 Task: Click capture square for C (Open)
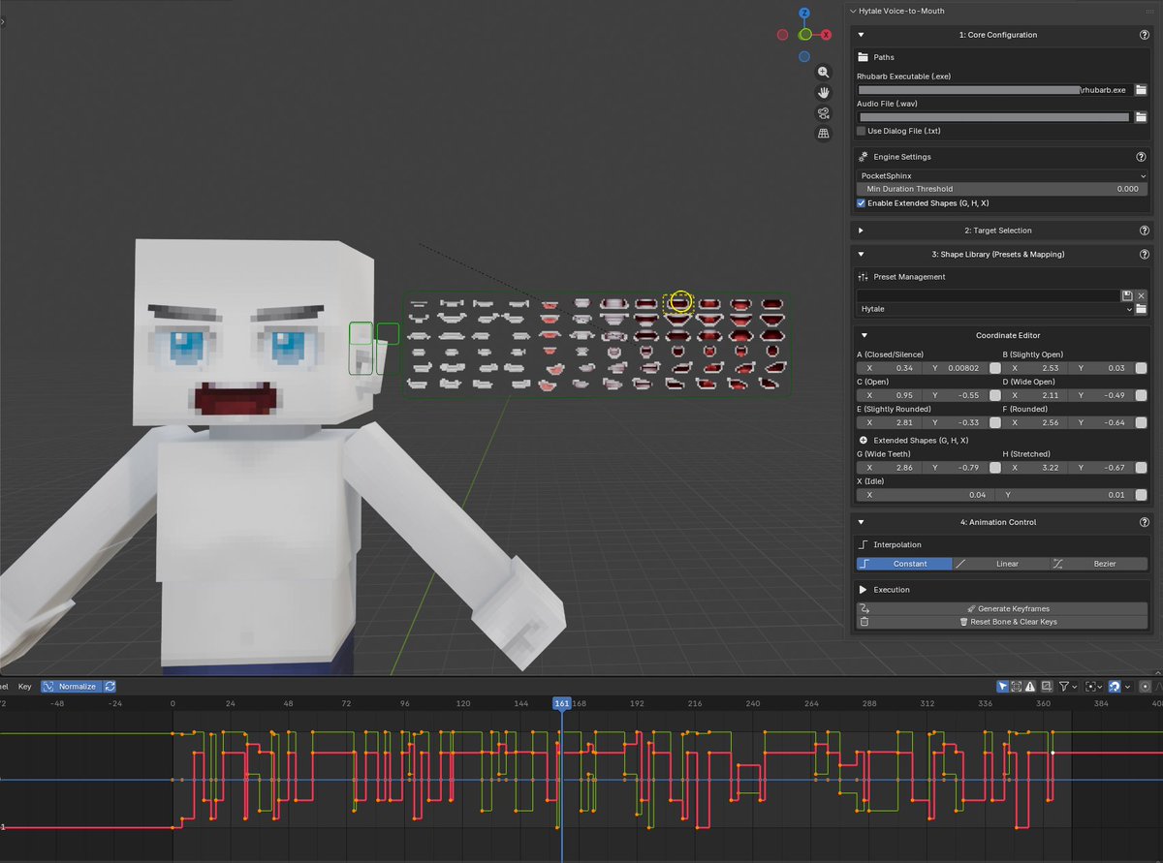pyautogui.click(x=994, y=395)
